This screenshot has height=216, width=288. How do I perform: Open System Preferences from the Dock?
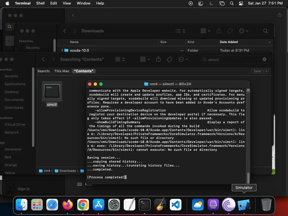click(x=114, y=204)
